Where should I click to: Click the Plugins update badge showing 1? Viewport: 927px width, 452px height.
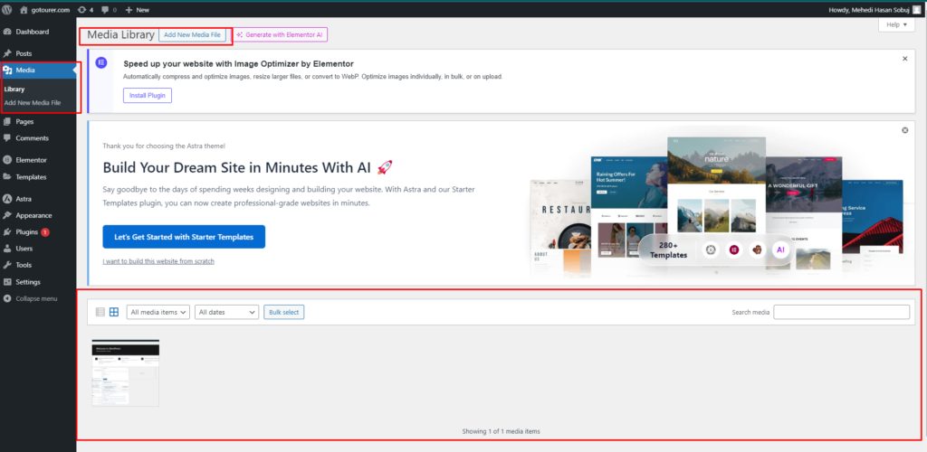pos(45,232)
